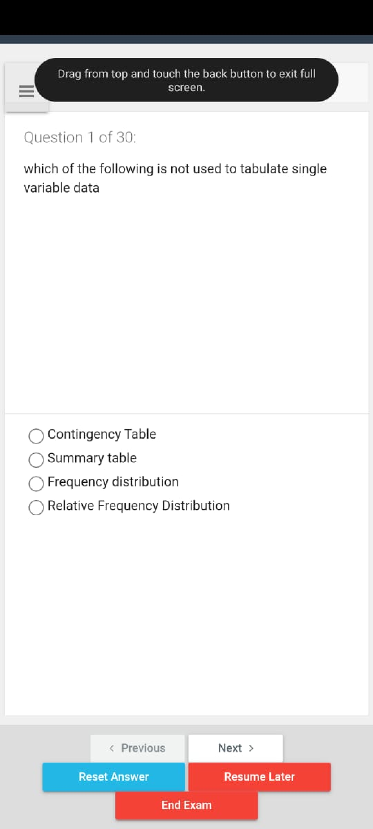The height and width of the screenshot is (829, 373).
Task: Tap the Frequency distribution answer label
Action: [113, 482]
